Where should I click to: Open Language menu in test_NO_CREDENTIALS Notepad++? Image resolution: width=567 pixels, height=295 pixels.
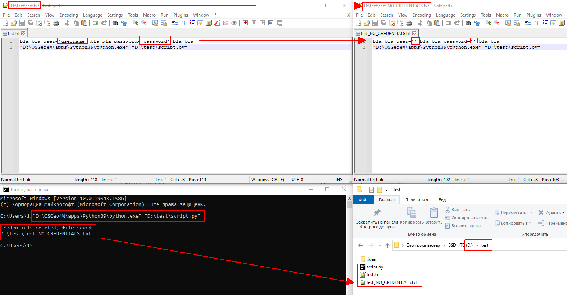(446, 15)
